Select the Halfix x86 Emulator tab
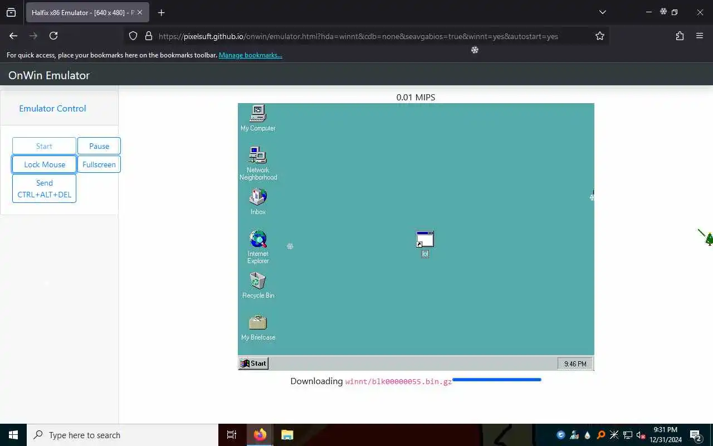 87,12
